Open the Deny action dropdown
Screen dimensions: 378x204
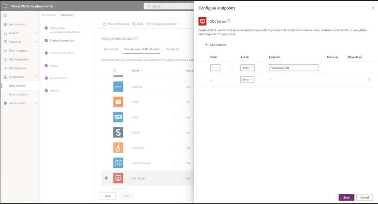click(x=247, y=79)
